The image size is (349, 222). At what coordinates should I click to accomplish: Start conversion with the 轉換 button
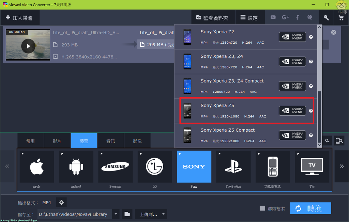(x=310, y=208)
